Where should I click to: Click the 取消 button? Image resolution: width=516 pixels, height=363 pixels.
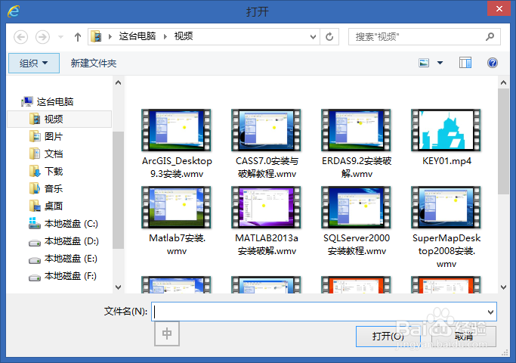(x=464, y=337)
